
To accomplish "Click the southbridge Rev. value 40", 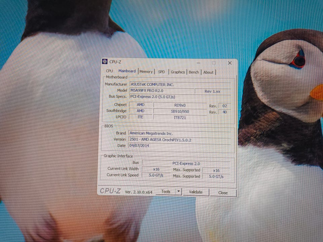I will [x=224, y=112].
